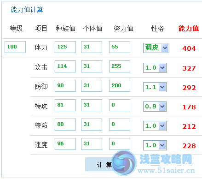Image resolution: width=202 pixels, height=179 pixels.
Task: Click the 速度 种族值 field containing 96
Action: click(65, 144)
